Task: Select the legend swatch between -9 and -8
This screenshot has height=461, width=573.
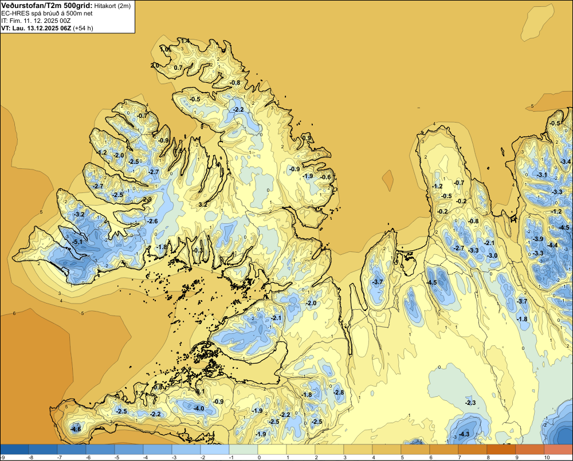Action: pos(14,449)
